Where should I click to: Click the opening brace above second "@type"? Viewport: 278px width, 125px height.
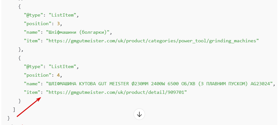(x=20, y=58)
